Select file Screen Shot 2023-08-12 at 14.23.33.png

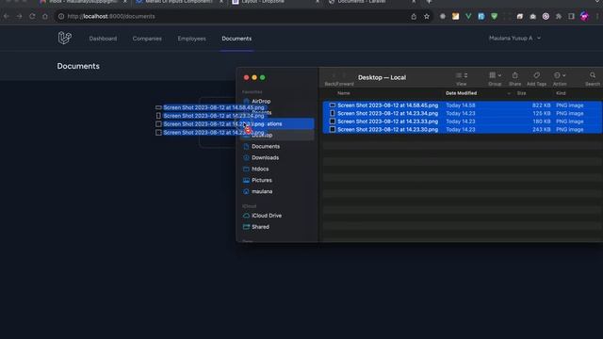387,121
